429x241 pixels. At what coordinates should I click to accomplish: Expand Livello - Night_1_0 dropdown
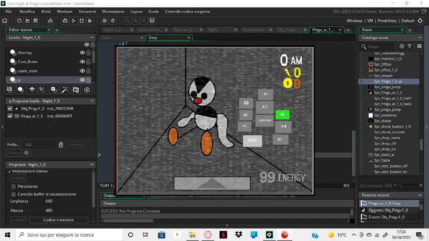click(92, 38)
